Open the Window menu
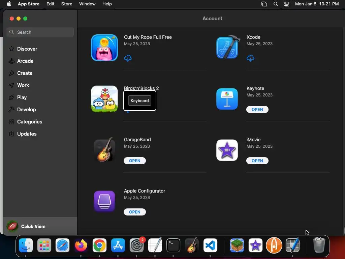Image resolution: width=345 pixels, height=259 pixels. click(x=87, y=4)
